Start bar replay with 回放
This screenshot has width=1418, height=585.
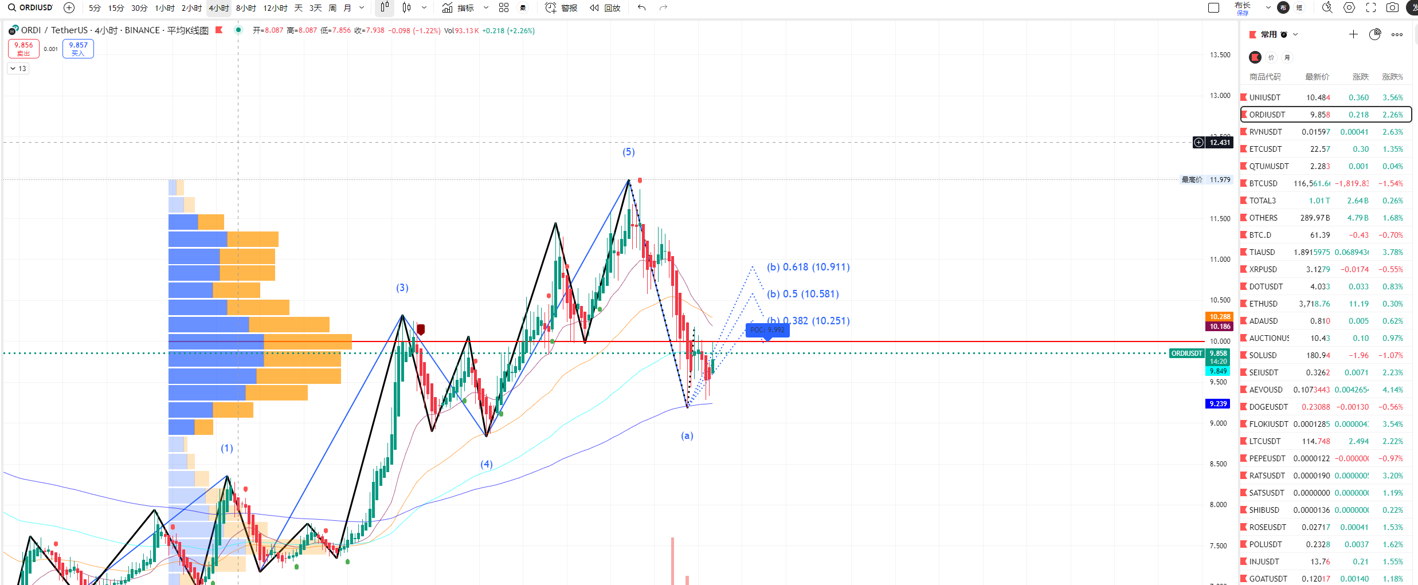[605, 7]
